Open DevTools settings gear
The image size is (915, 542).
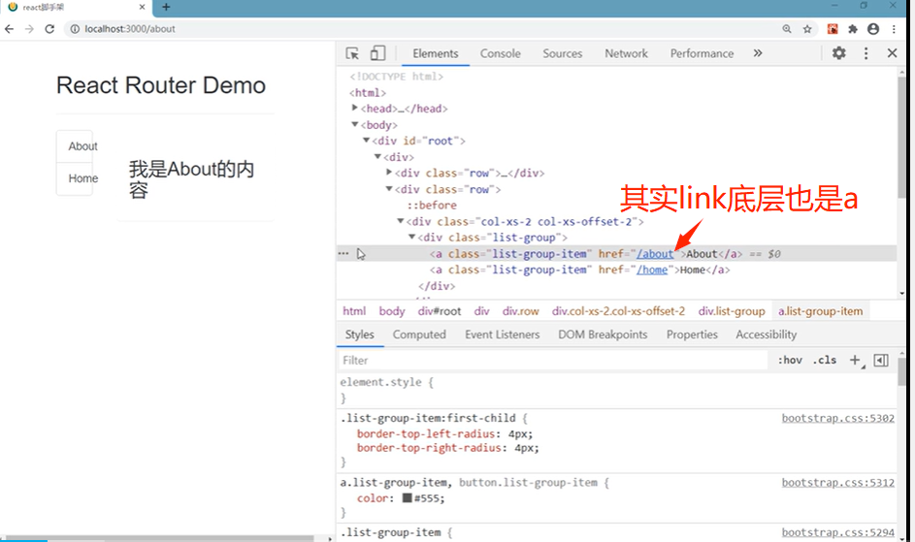point(838,53)
